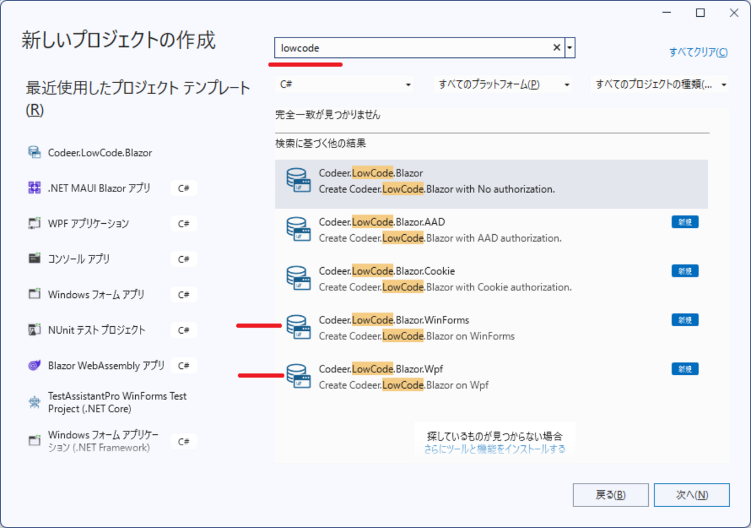Select the WPF application template icon
This screenshot has height=528, width=751.
[x=35, y=224]
